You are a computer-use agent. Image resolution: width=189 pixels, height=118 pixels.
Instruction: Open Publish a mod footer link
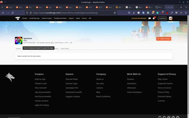tap(41, 83)
